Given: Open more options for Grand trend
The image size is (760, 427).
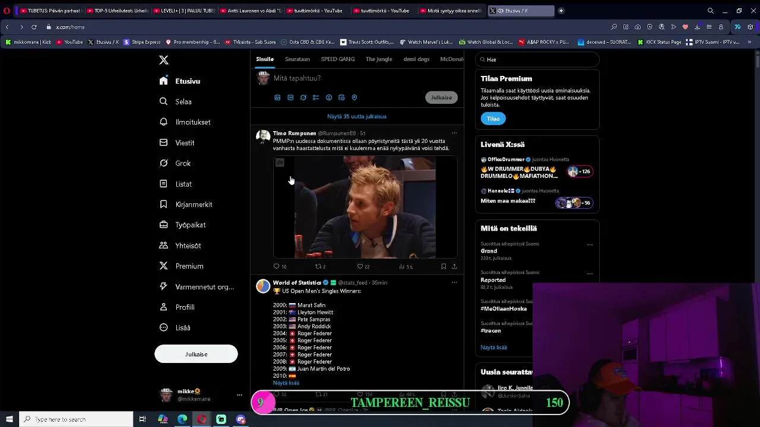Looking at the screenshot, I should (x=590, y=244).
